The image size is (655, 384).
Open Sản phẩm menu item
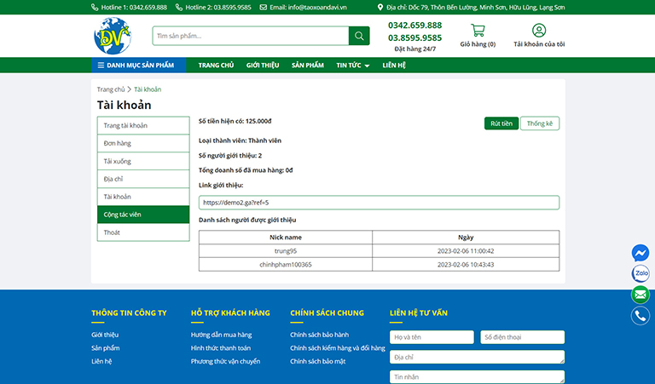pos(307,65)
